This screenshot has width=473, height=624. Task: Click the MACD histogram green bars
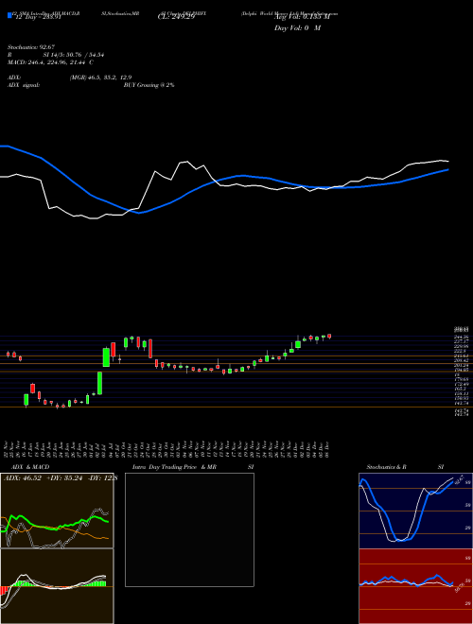[97, 583]
